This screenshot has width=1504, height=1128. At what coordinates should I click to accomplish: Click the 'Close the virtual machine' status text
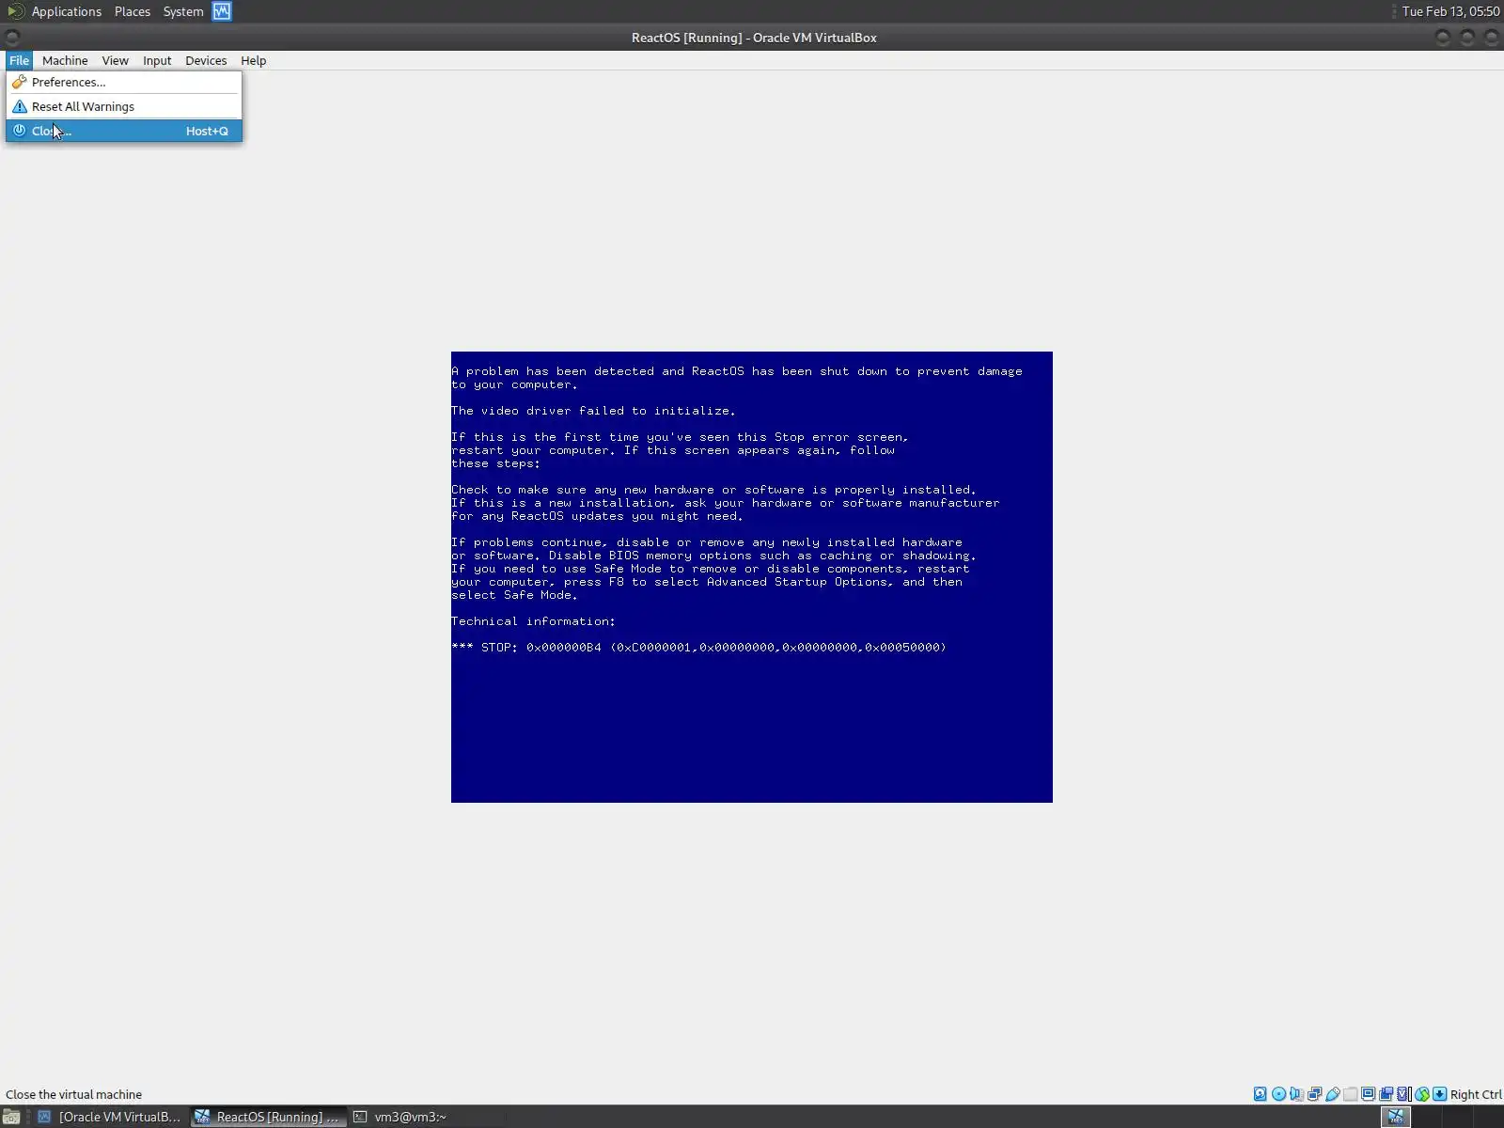pyautogui.click(x=73, y=1094)
